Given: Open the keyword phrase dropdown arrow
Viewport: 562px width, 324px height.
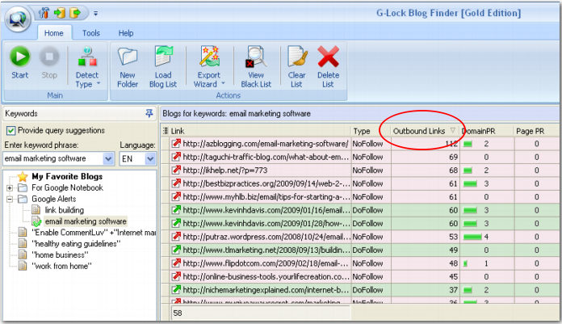Looking at the screenshot, I should 108,158.
